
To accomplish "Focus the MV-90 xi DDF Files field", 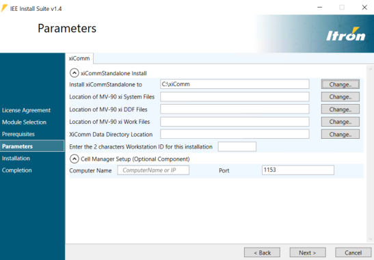I will pyautogui.click(x=235, y=109).
